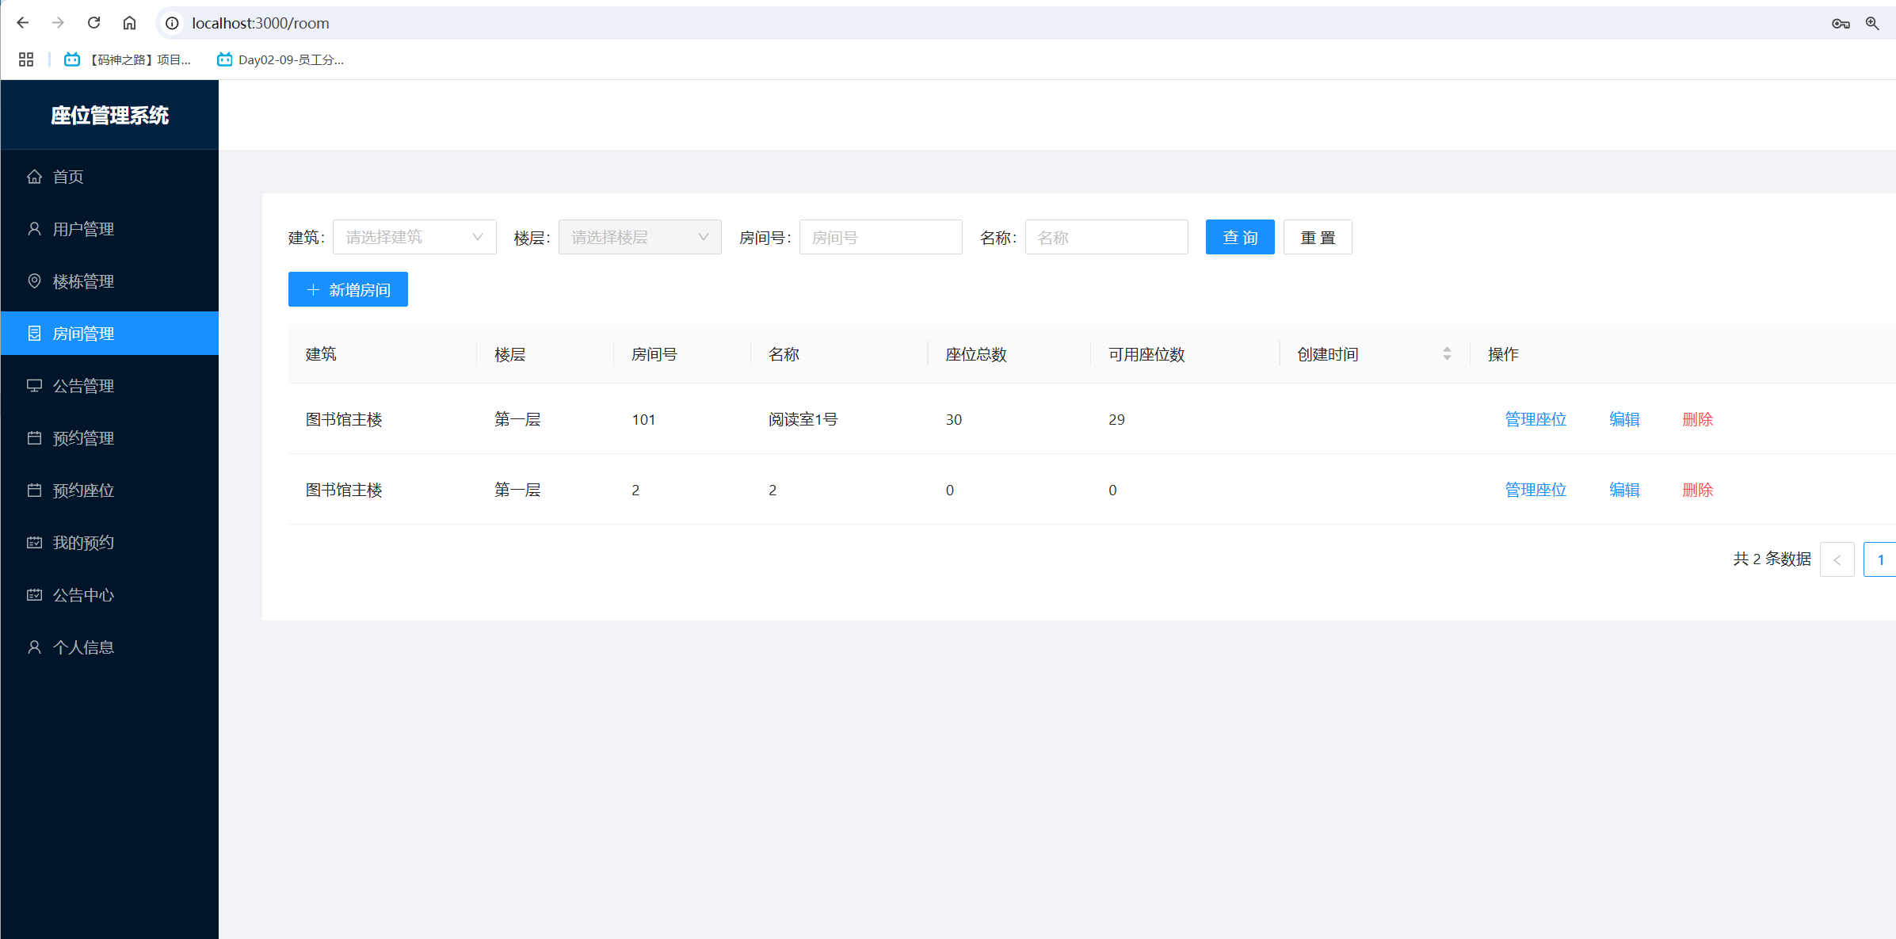Focus the 房间号 input field

pos(880,237)
